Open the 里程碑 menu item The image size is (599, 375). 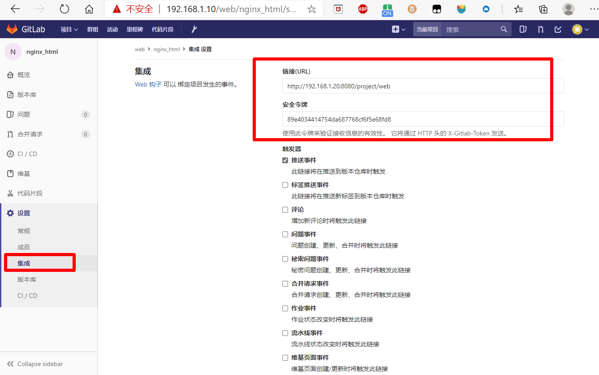[x=134, y=29]
